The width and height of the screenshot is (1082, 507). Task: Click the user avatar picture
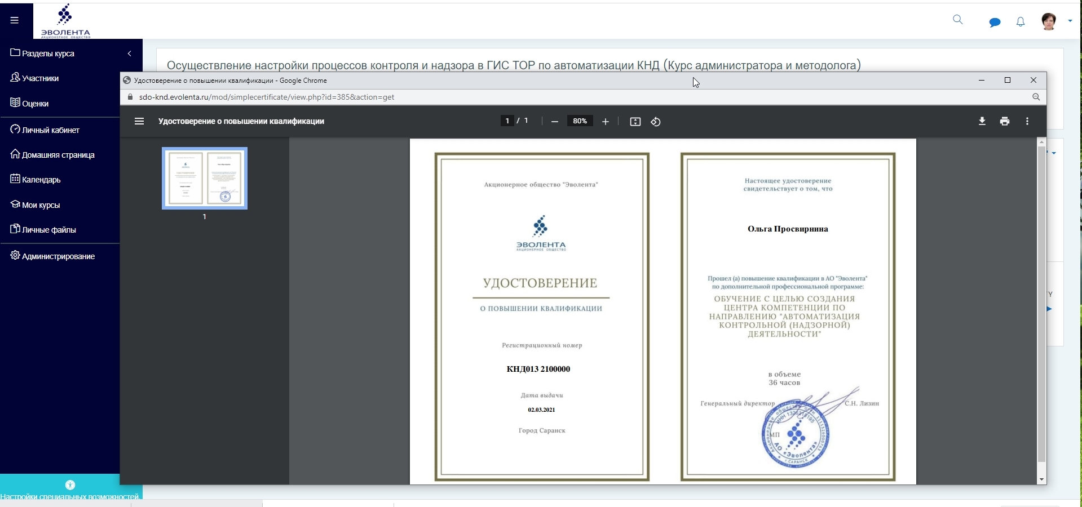(1049, 21)
